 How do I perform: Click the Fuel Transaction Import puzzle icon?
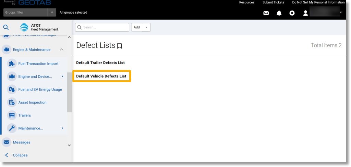[x=12, y=64]
